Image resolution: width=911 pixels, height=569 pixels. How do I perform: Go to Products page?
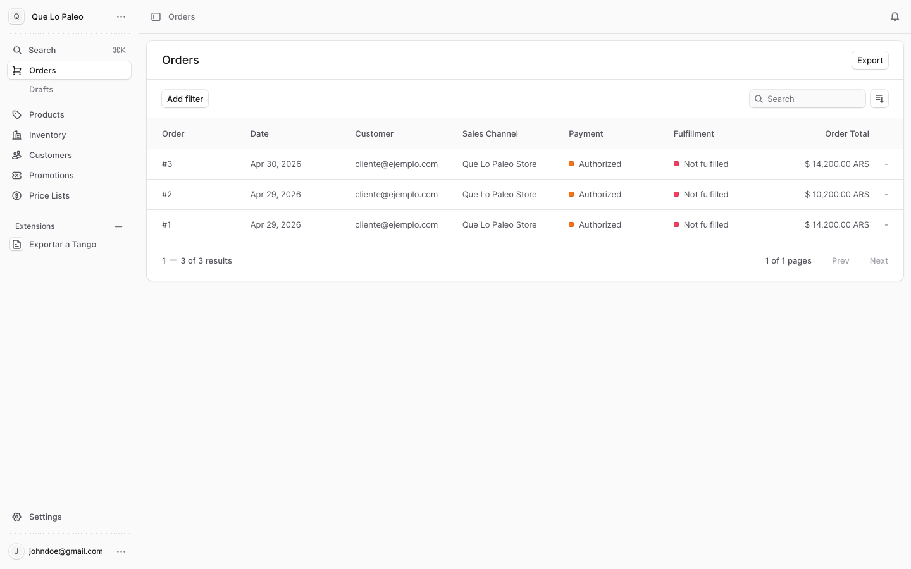[69, 114]
